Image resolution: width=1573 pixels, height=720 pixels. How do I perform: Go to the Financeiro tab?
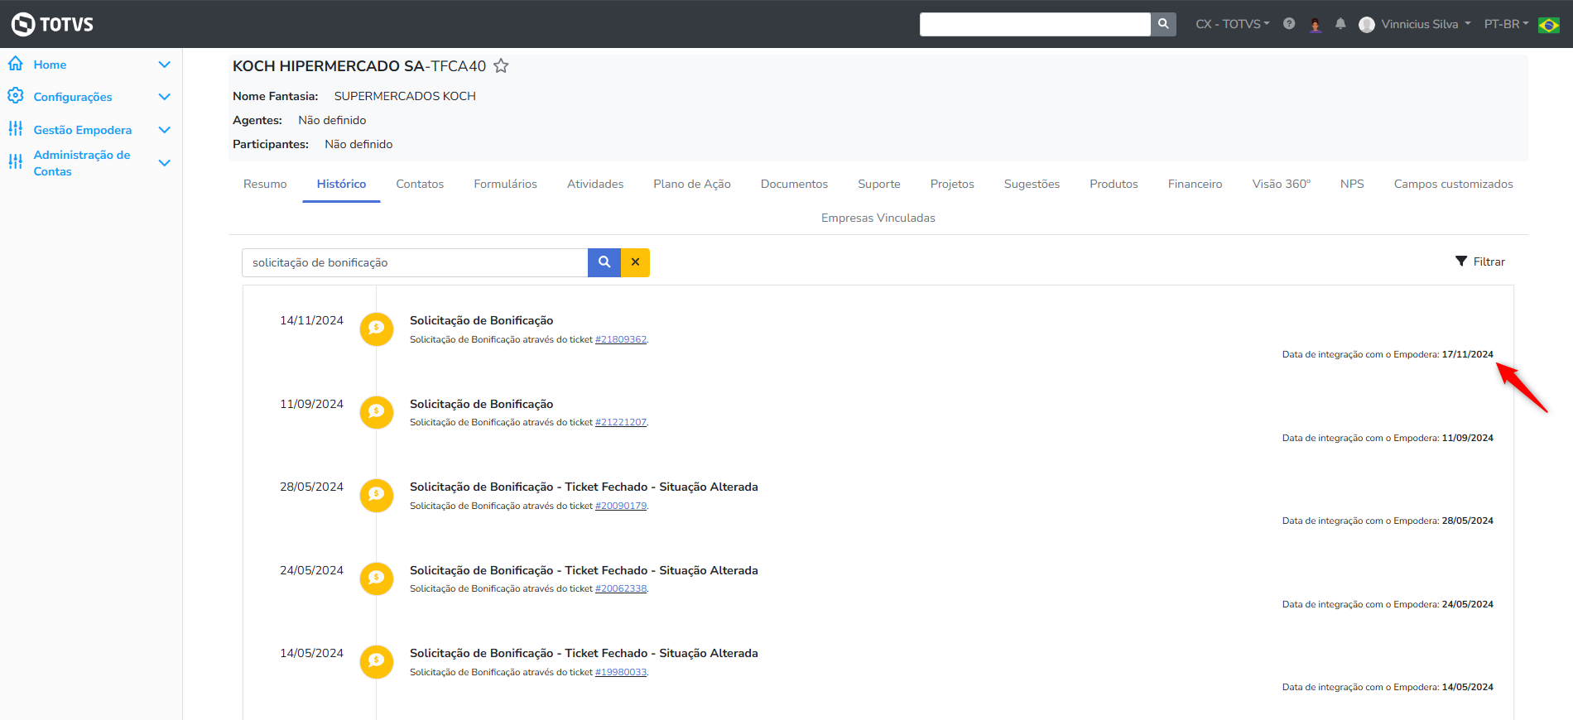tap(1195, 184)
